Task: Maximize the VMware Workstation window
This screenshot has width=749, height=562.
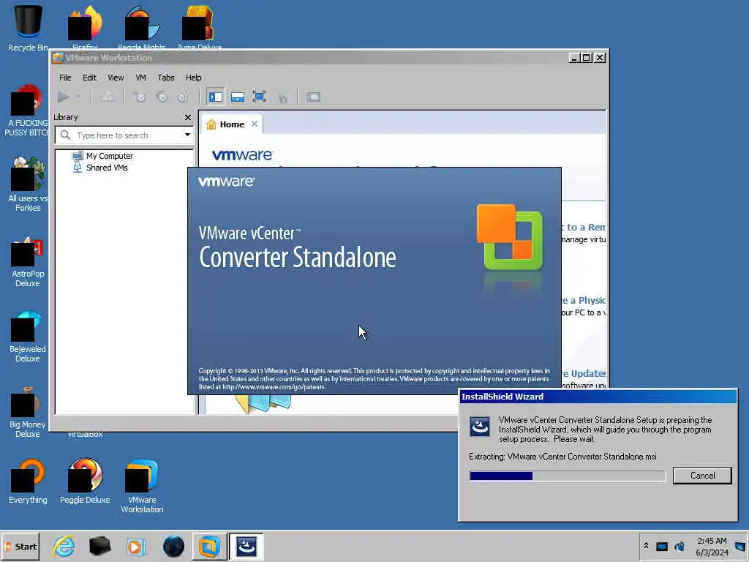Action: coord(587,58)
